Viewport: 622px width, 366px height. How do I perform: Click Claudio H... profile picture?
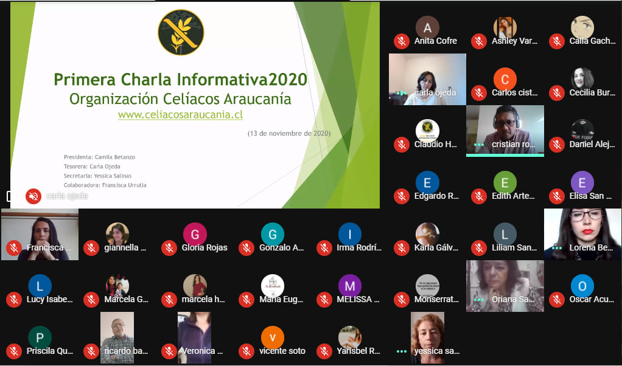coord(427,131)
